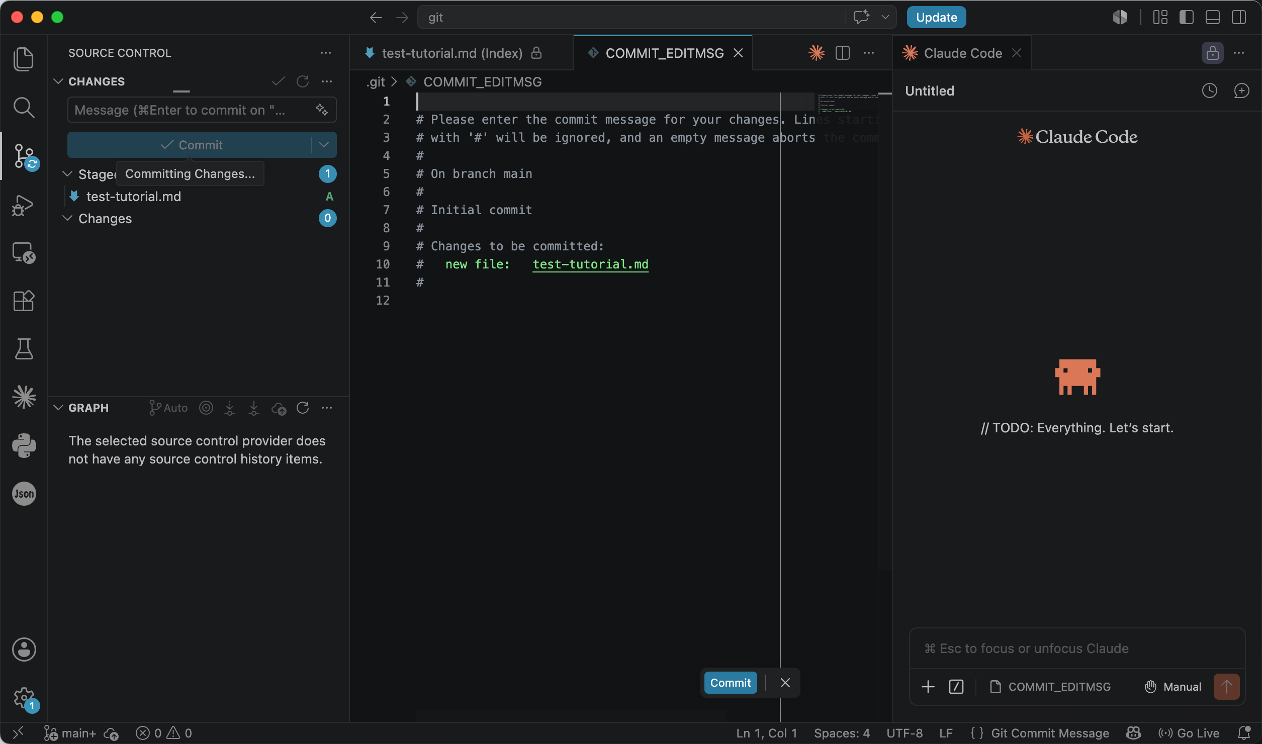
Task: Change language mode Git Commit Message
Action: point(1050,733)
